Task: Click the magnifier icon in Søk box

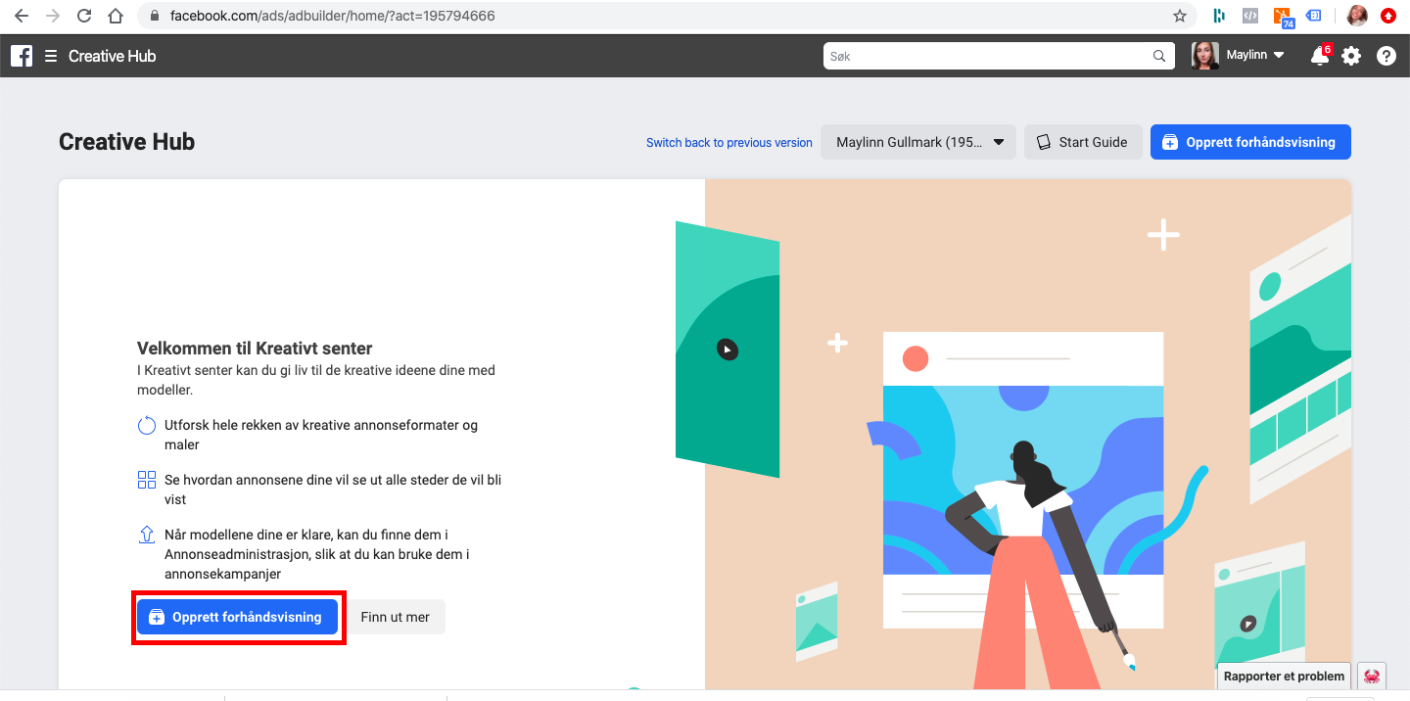Action: pos(1159,57)
